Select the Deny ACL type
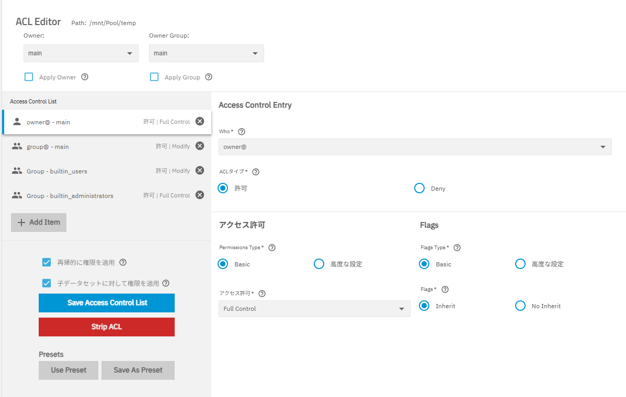This screenshot has height=397, width=626. tap(419, 188)
